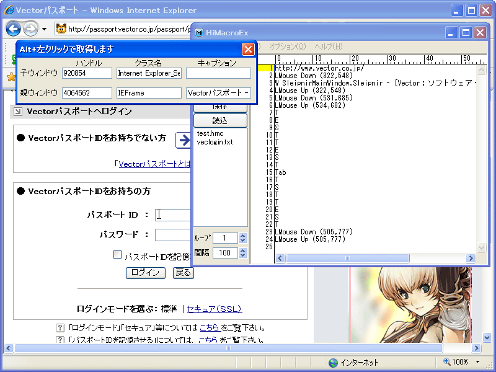The image size is (496, 372).
Task: Open the オプション(O) menu in HiMacroEx
Action: click(287, 46)
